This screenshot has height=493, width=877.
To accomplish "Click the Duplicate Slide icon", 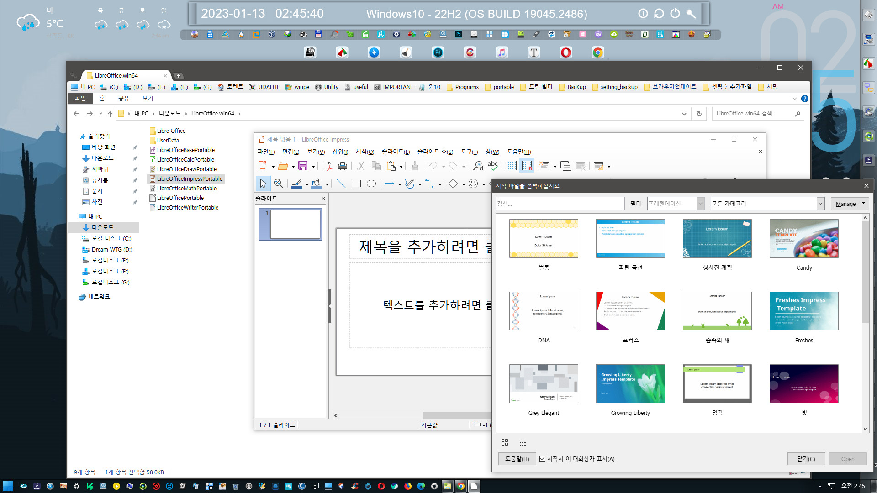I will tap(565, 166).
